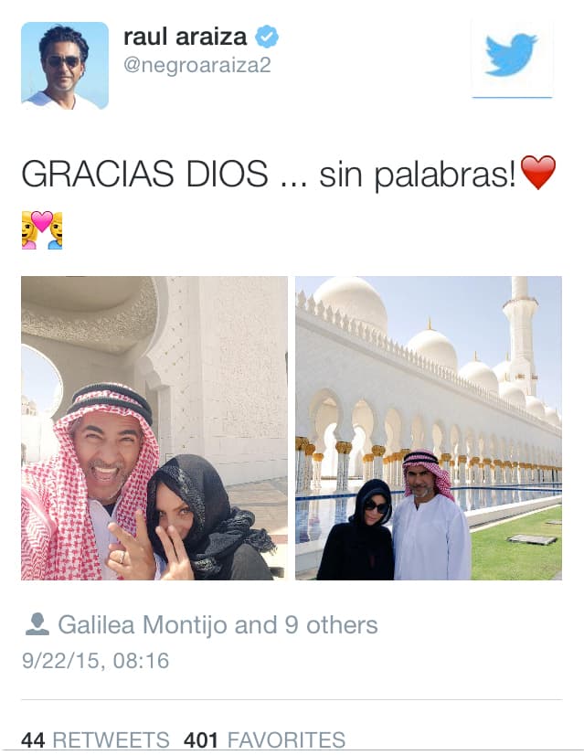Open the raul araiza display name

pos(185,37)
